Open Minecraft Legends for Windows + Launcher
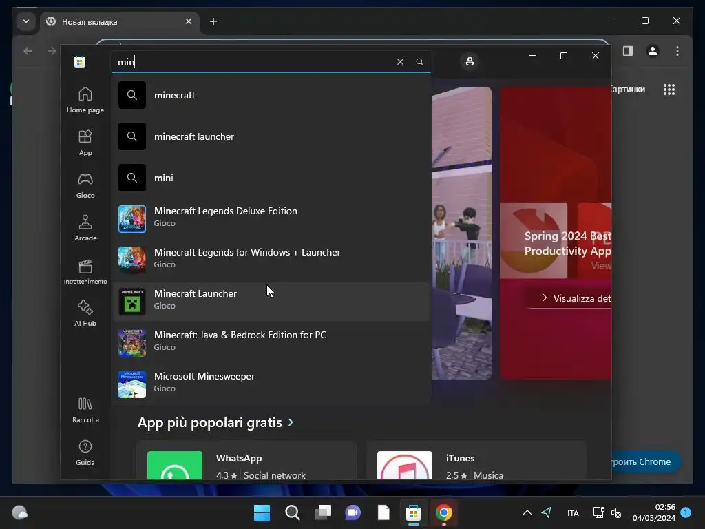 click(271, 260)
